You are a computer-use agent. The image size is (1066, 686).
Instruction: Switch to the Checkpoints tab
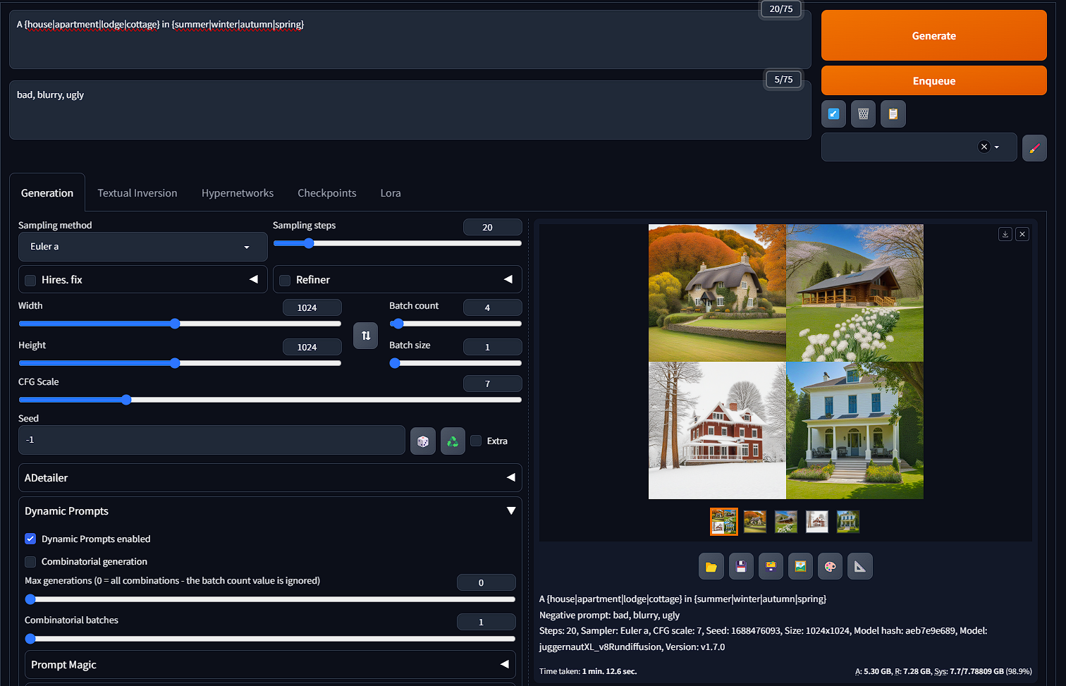(x=326, y=192)
